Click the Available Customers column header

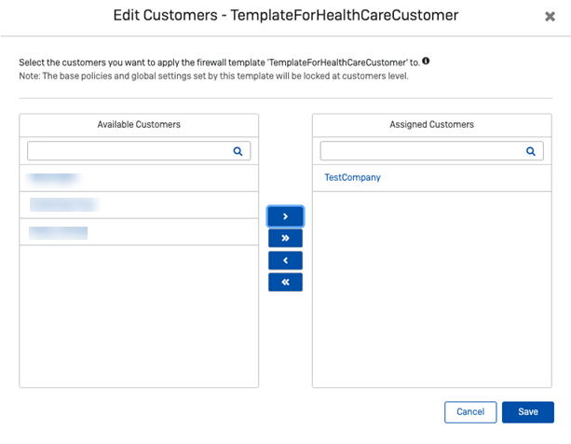139,124
